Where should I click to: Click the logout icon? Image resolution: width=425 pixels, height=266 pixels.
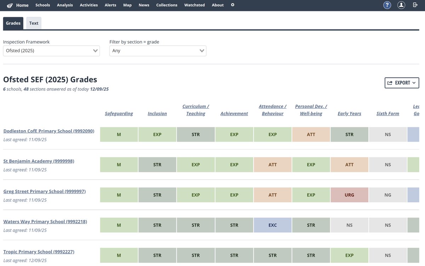[x=415, y=5]
